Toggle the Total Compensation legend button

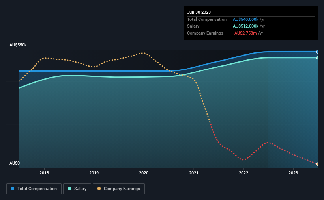pyautogui.click(x=34, y=189)
